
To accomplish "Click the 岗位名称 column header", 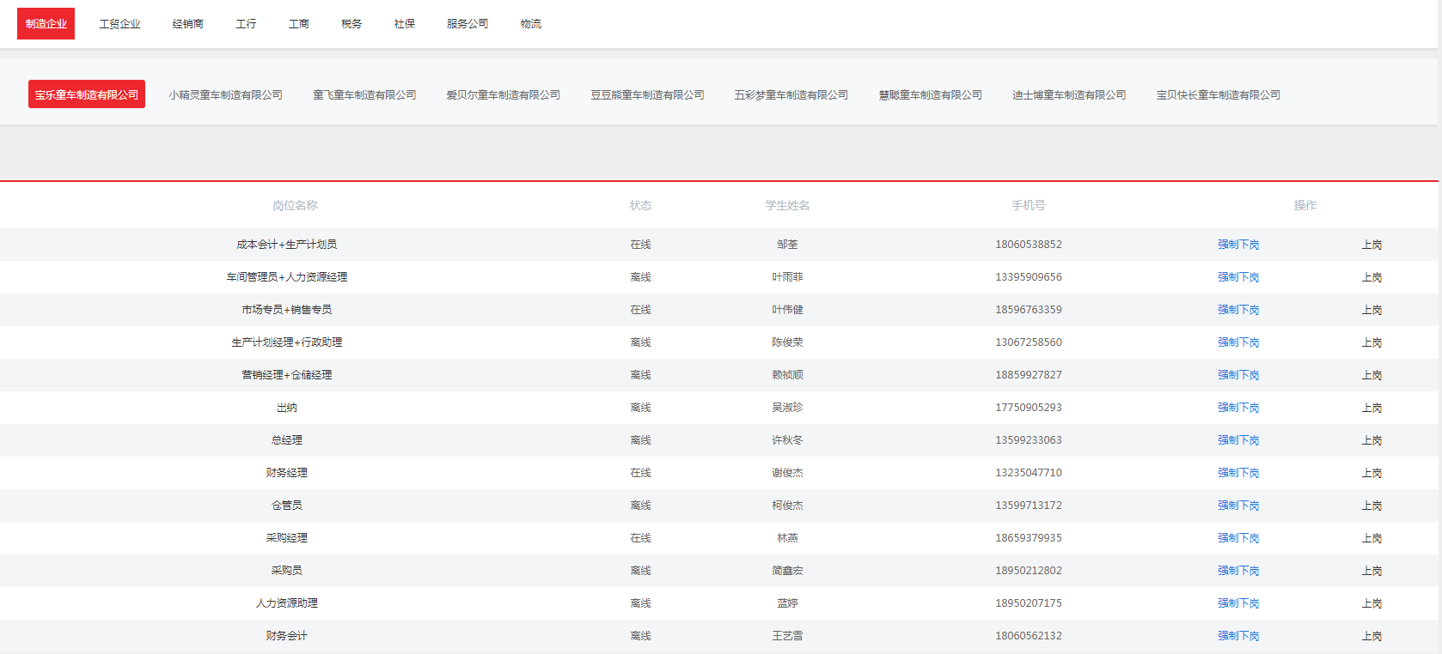I will tap(295, 205).
